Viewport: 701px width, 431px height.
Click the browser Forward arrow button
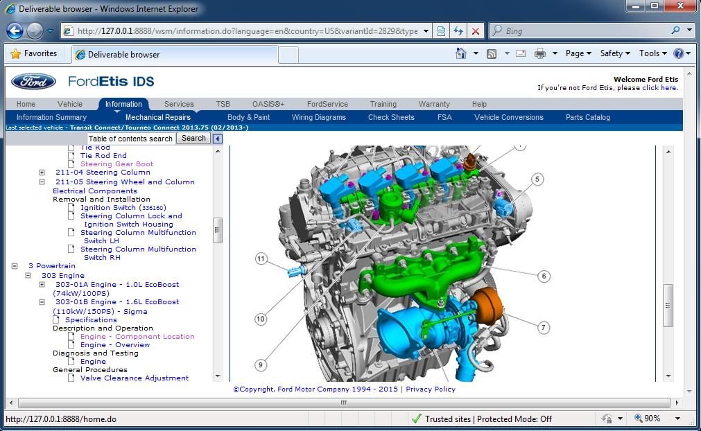(x=35, y=30)
